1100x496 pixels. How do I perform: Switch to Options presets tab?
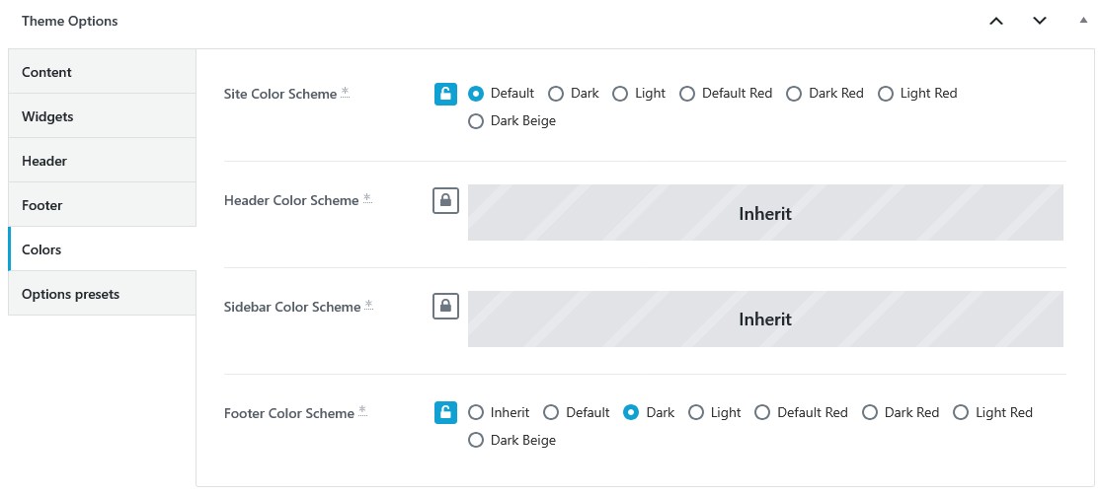(x=103, y=294)
